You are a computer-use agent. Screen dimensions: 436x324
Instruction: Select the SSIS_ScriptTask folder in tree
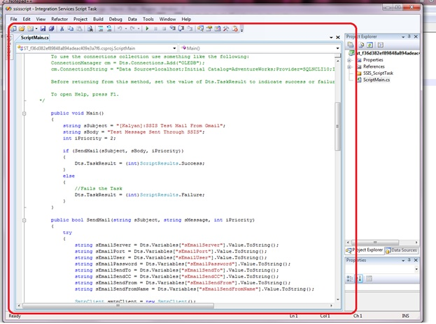[x=378, y=73]
